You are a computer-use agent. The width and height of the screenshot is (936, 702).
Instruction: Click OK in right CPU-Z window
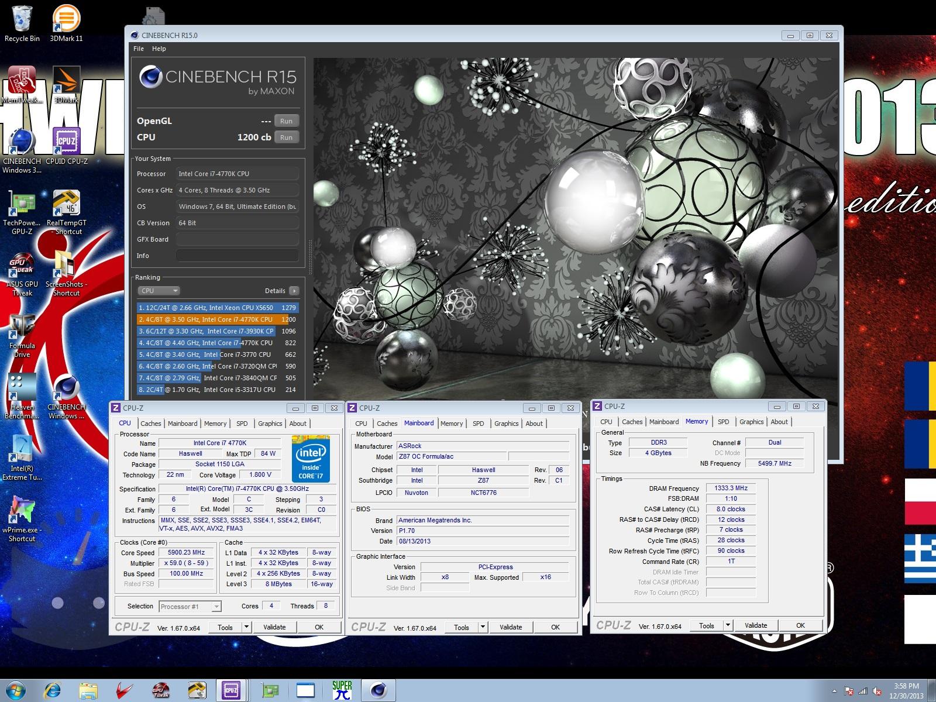[800, 625]
